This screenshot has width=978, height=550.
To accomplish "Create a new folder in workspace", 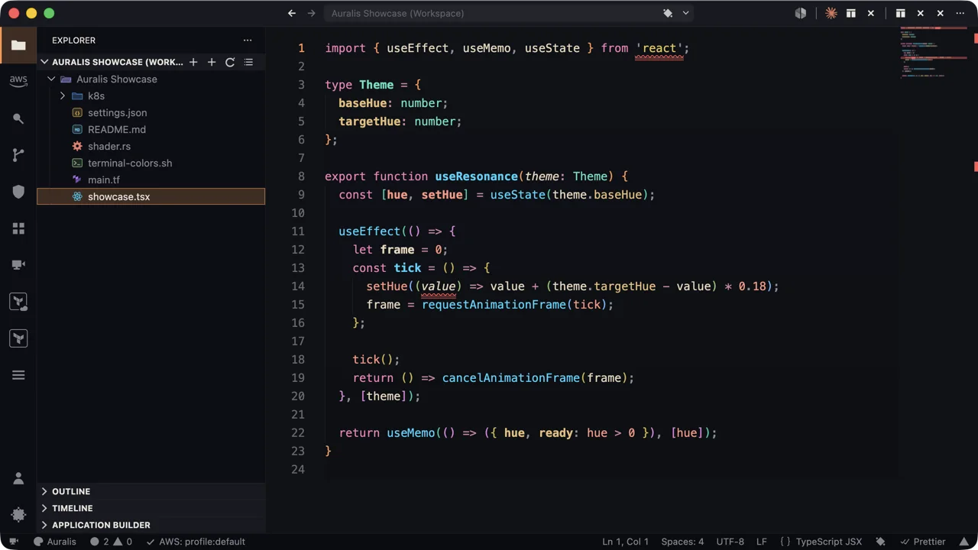I will tap(212, 62).
